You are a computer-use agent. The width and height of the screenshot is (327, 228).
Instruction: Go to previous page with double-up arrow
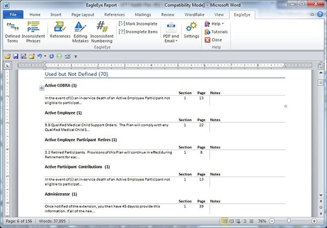[321, 201]
